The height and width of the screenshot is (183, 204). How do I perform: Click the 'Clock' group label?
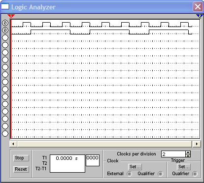(113, 161)
